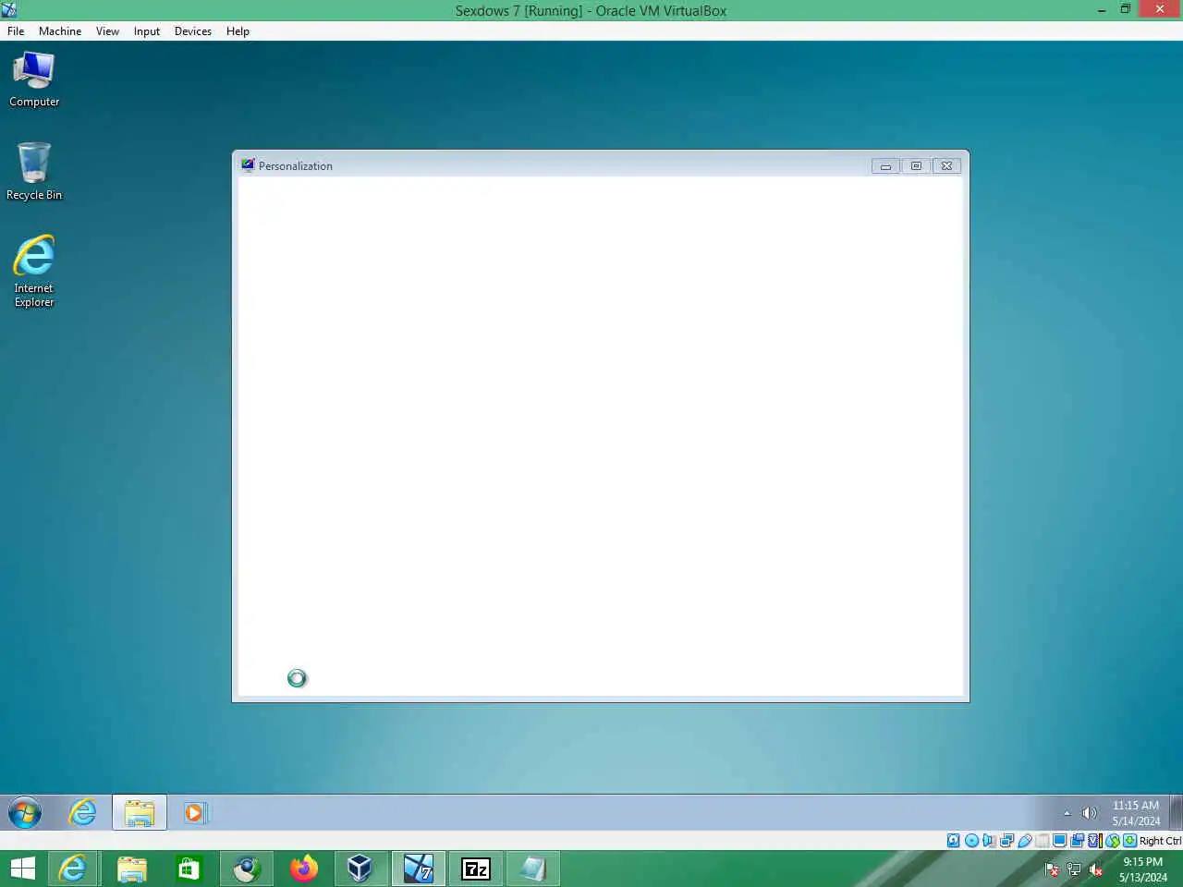Viewport: 1183px width, 887px height.
Task: Open Windows Explorer on guest taskbar
Action: pos(140,813)
